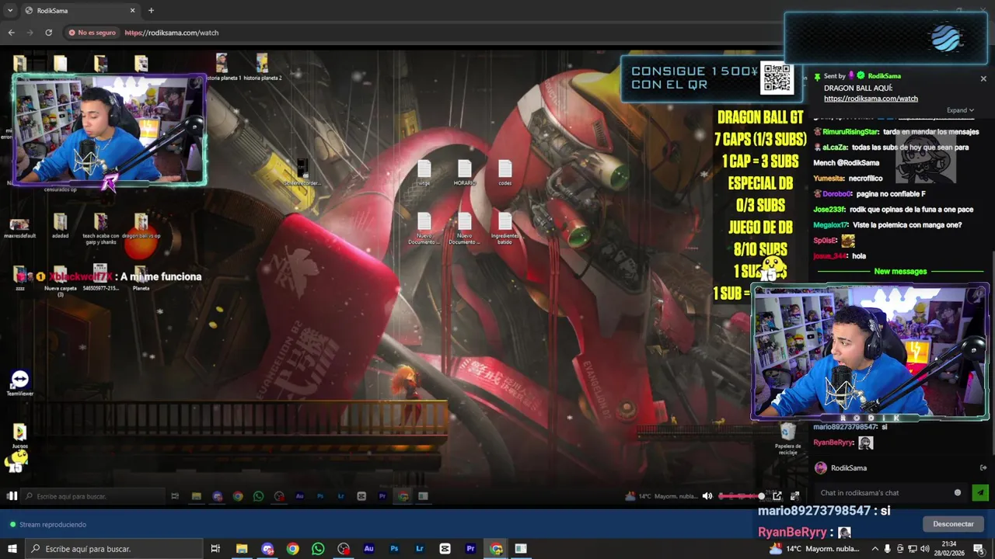
Task: Click Desconectar to stop the stream
Action: point(953,524)
